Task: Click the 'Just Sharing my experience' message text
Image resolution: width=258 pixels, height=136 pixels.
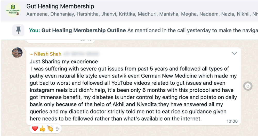Action: (64, 62)
